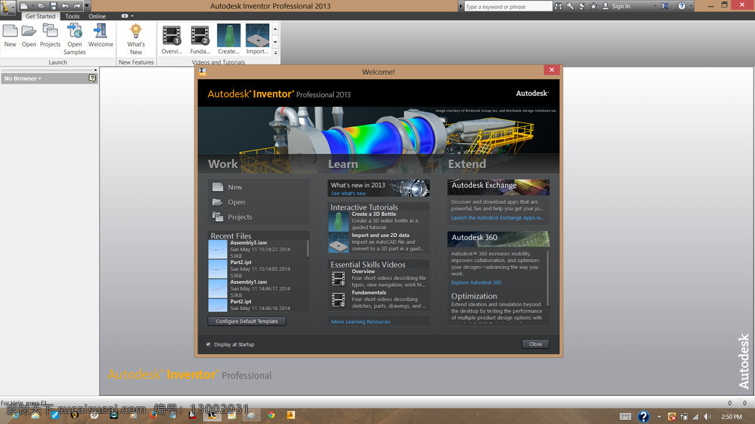This screenshot has height=424, width=755.
Task: Switch to the Tools ribbon tab
Action: (72, 16)
